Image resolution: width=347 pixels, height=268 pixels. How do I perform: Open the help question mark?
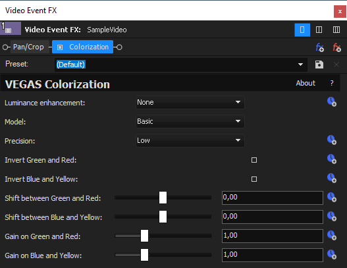point(332,83)
